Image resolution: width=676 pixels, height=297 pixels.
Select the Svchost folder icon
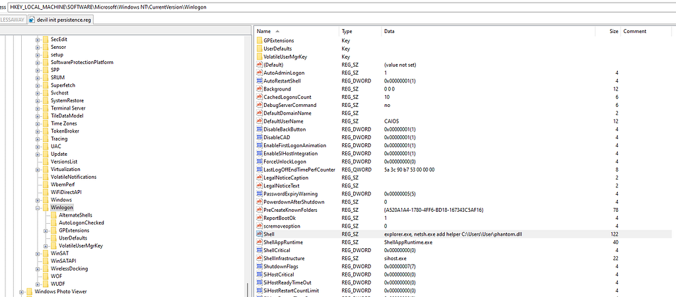point(46,92)
